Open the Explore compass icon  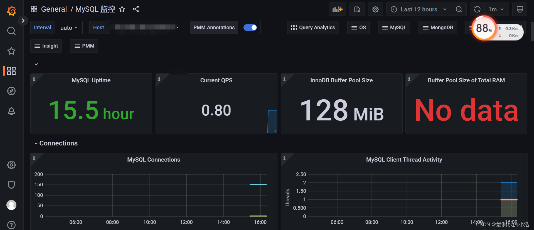[11, 91]
